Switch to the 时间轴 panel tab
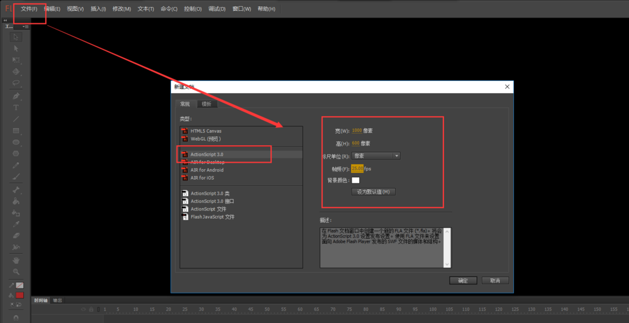 41,300
